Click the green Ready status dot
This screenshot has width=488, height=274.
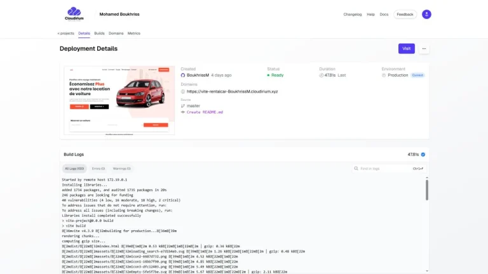coord(268,75)
